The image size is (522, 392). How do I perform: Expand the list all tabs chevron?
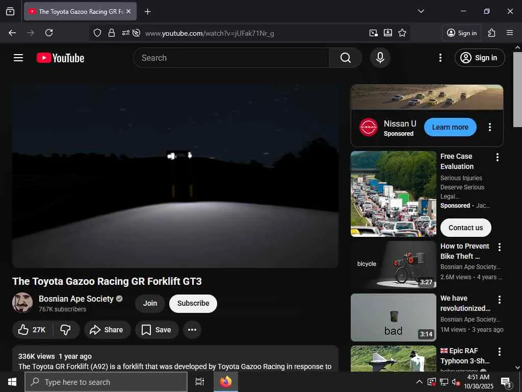[x=421, y=11]
